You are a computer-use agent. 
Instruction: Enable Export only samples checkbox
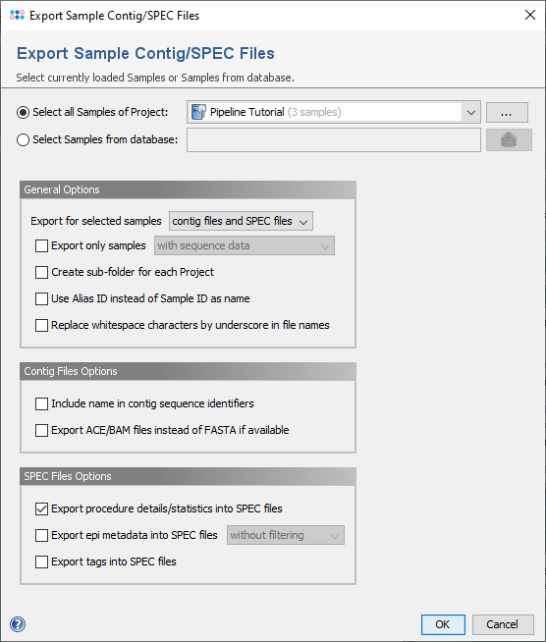click(x=41, y=245)
